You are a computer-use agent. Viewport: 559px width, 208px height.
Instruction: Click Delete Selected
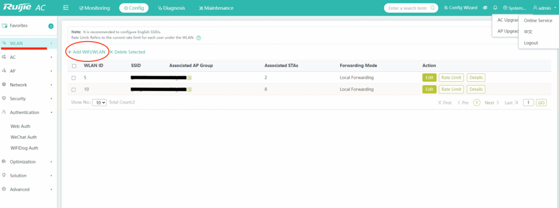(x=128, y=52)
